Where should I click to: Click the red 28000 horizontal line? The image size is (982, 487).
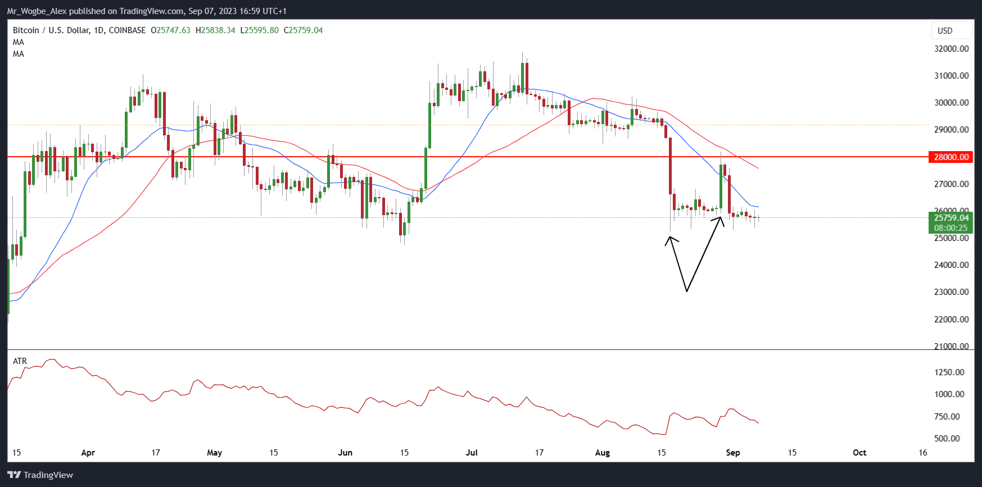[468, 157]
